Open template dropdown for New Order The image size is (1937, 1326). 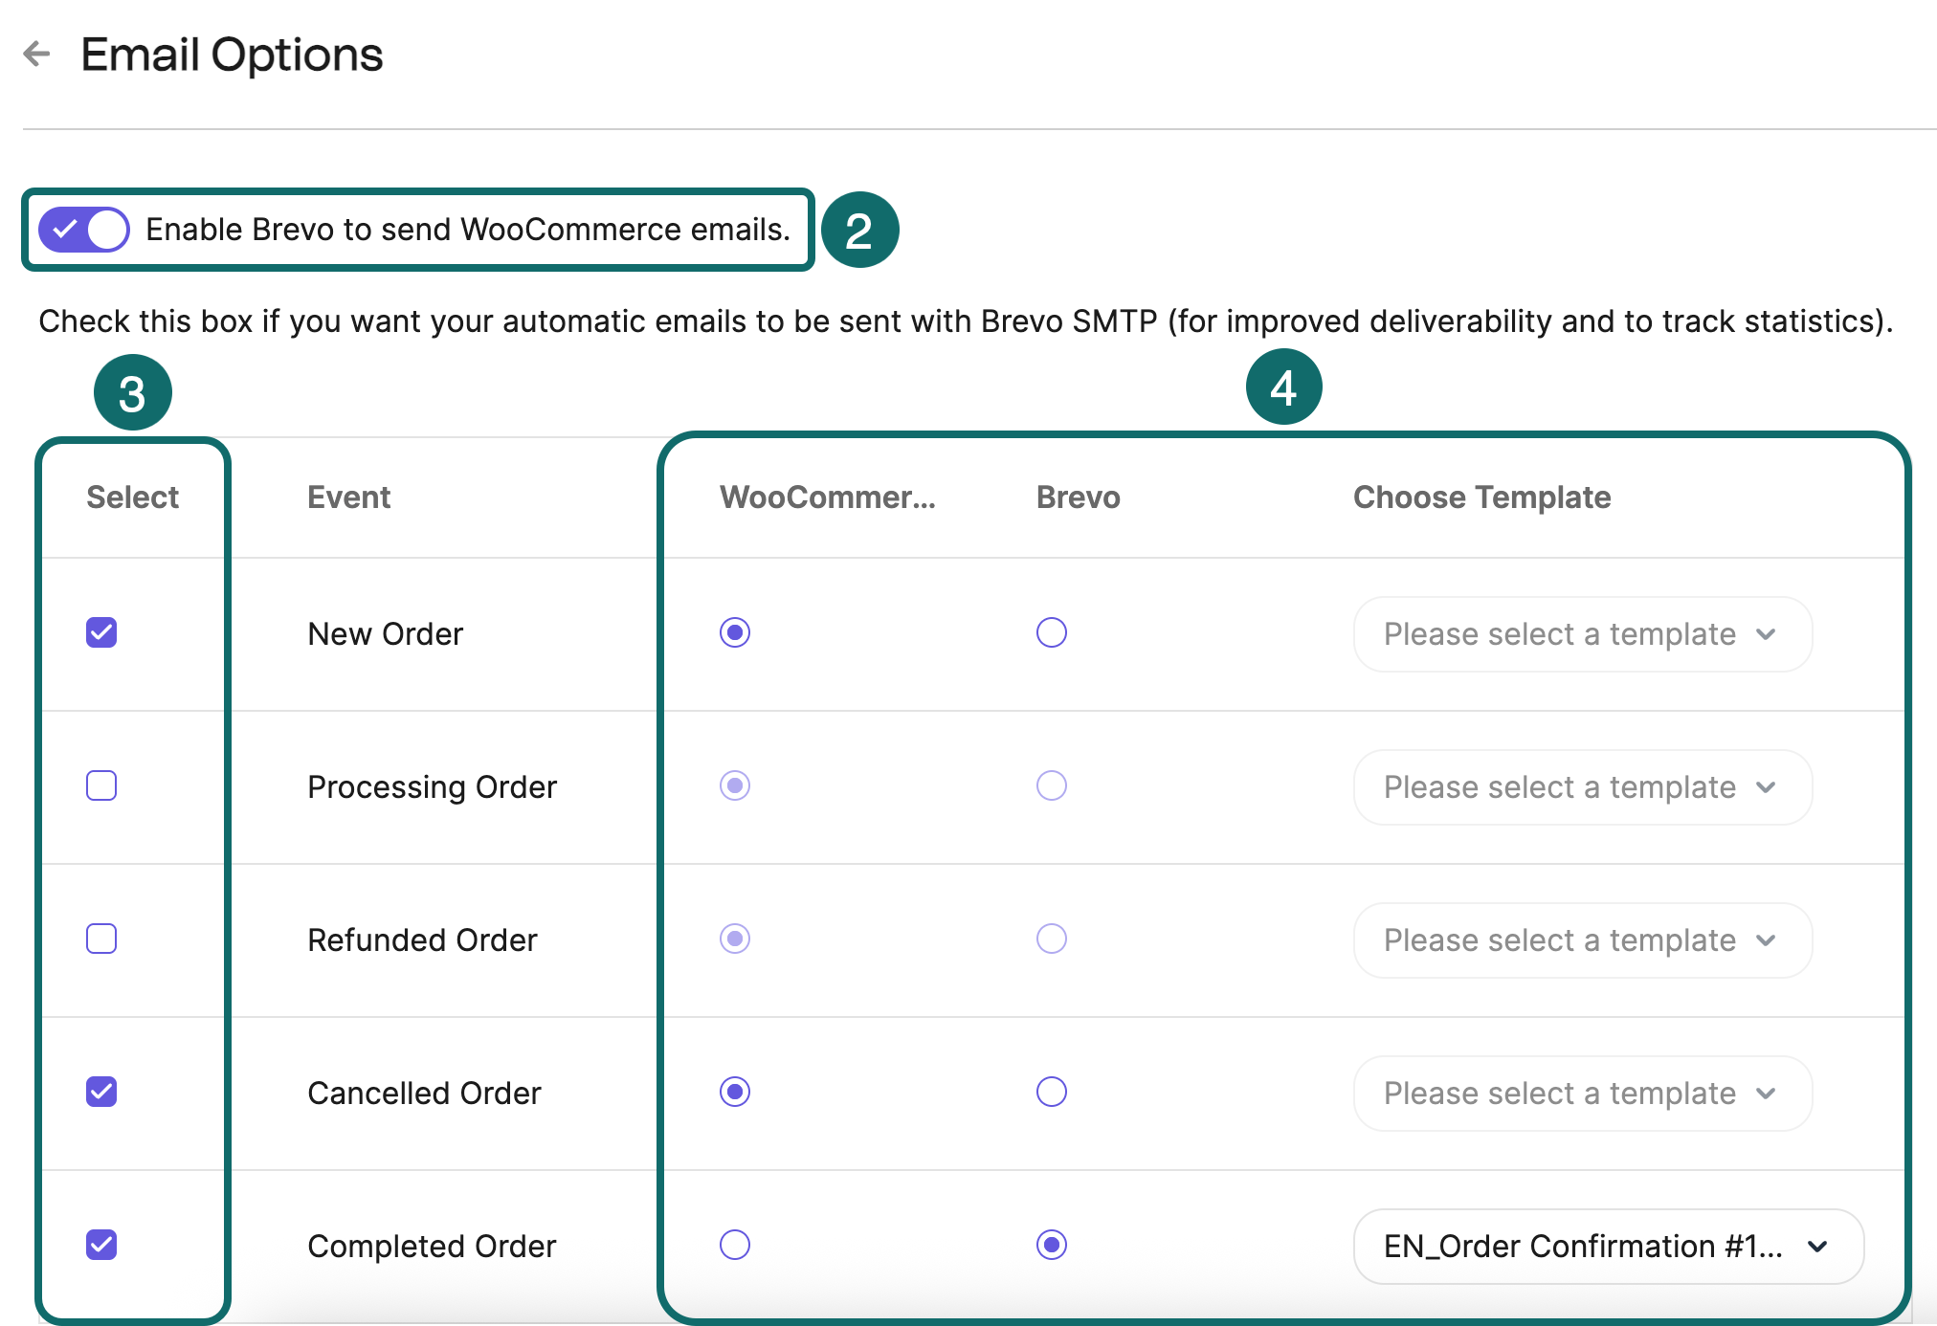tap(1581, 633)
